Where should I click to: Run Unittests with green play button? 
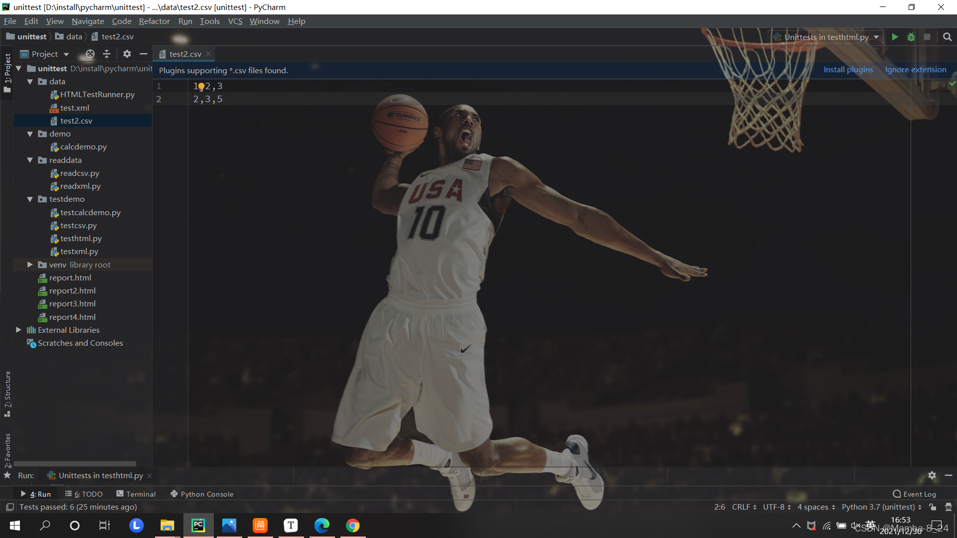895,37
